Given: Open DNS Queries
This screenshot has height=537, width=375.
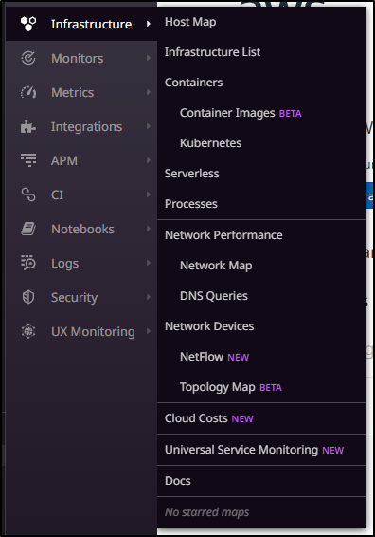Looking at the screenshot, I should (x=214, y=296).
